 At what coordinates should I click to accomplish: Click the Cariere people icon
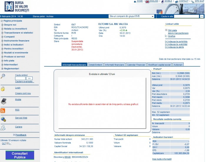(3, 128)
